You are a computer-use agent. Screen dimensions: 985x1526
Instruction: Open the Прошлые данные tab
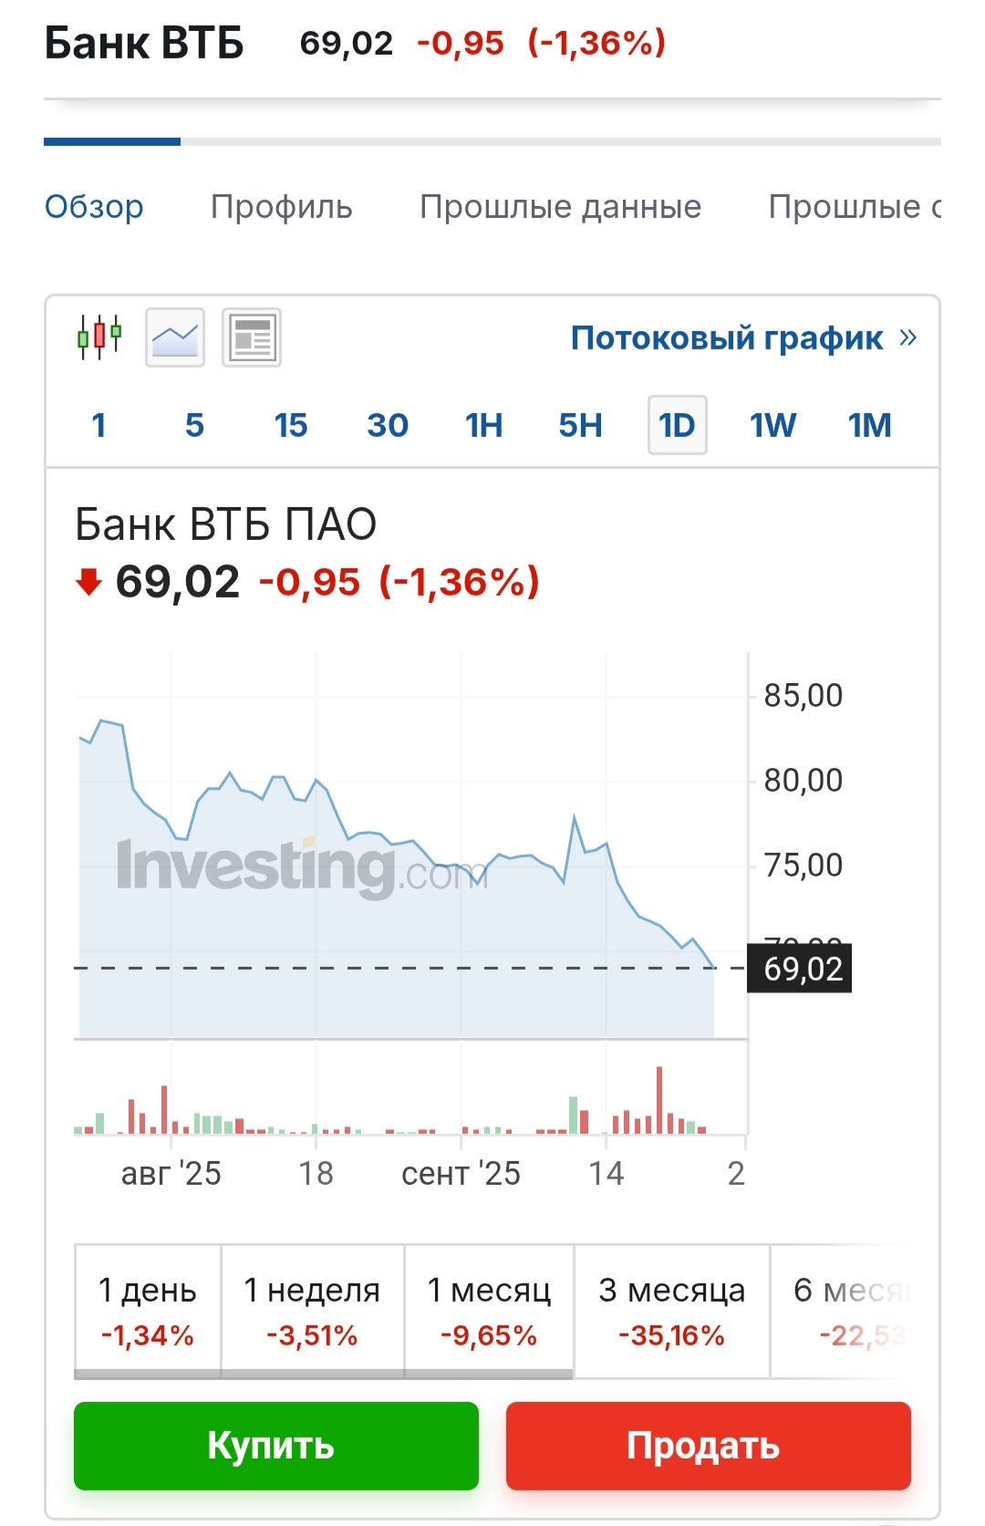[x=560, y=207]
